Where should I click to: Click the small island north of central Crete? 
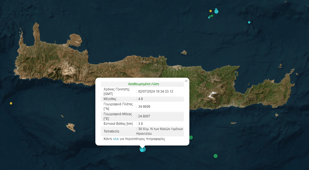[184, 52]
